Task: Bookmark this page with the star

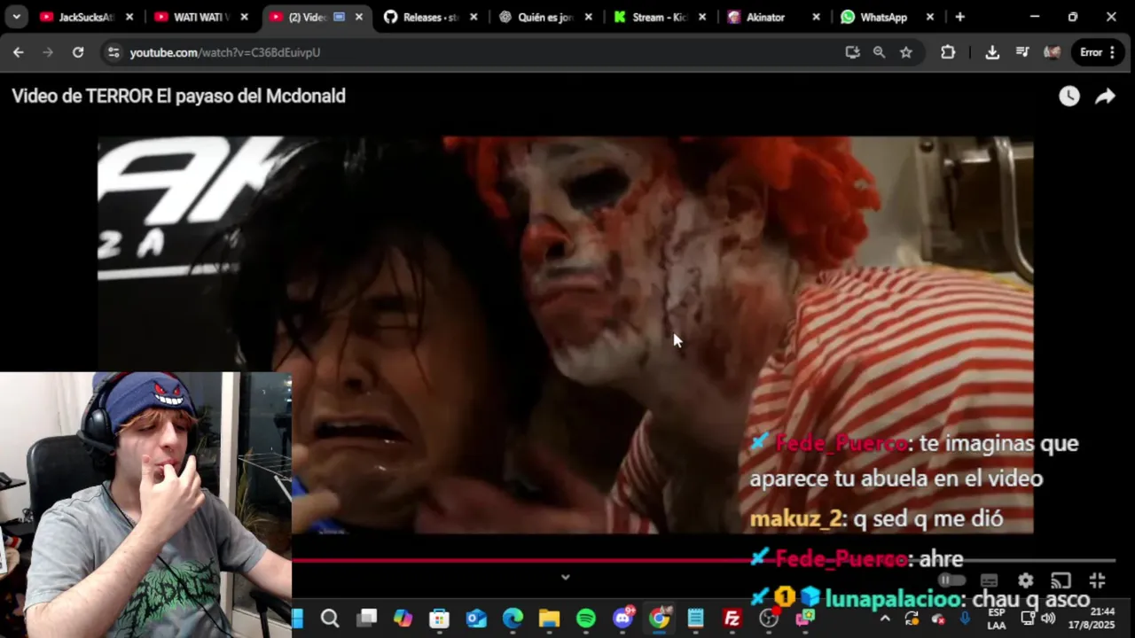Action: click(x=905, y=52)
